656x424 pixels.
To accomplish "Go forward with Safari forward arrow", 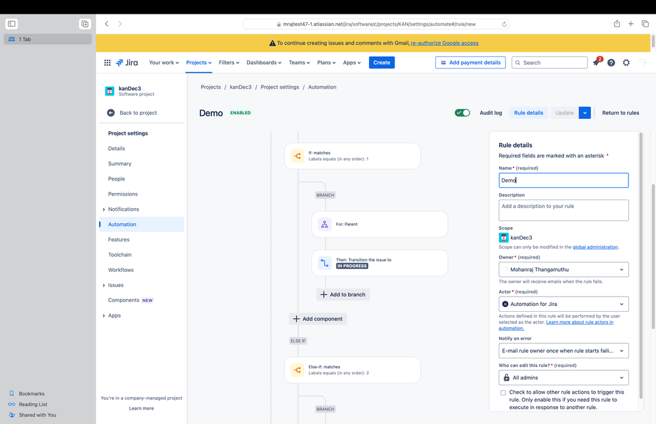I will pyautogui.click(x=120, y=24).
